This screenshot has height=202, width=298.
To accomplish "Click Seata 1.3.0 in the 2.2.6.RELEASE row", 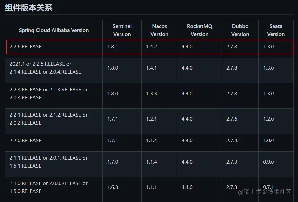I will (x=269, y=47).
